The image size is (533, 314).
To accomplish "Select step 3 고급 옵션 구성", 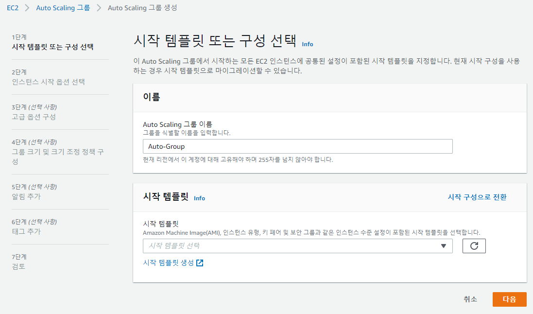I will point(34,117).
